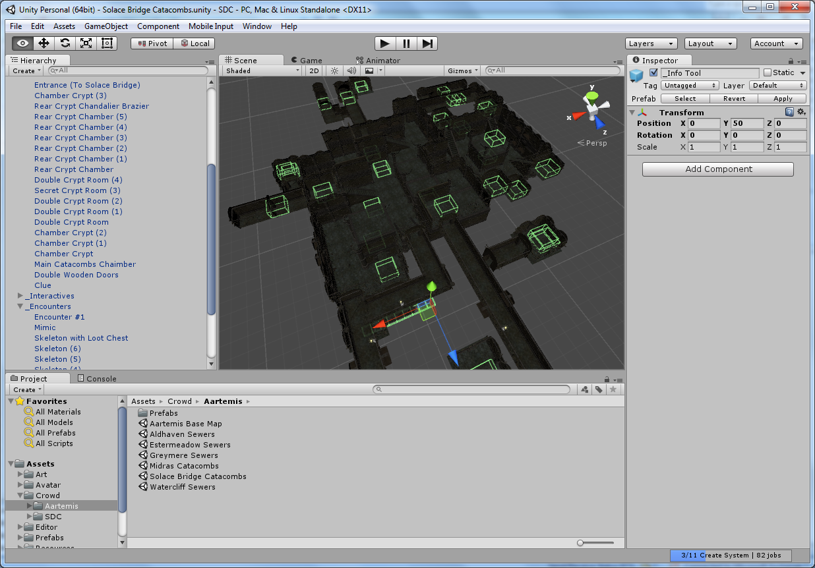This screenshot has height=568, width=815.
Task: Click the Prefab Select button
Action: pyautogui.click(x=684, y=99)
